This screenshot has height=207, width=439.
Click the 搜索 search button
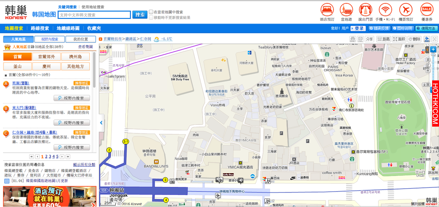coord(140,15)
